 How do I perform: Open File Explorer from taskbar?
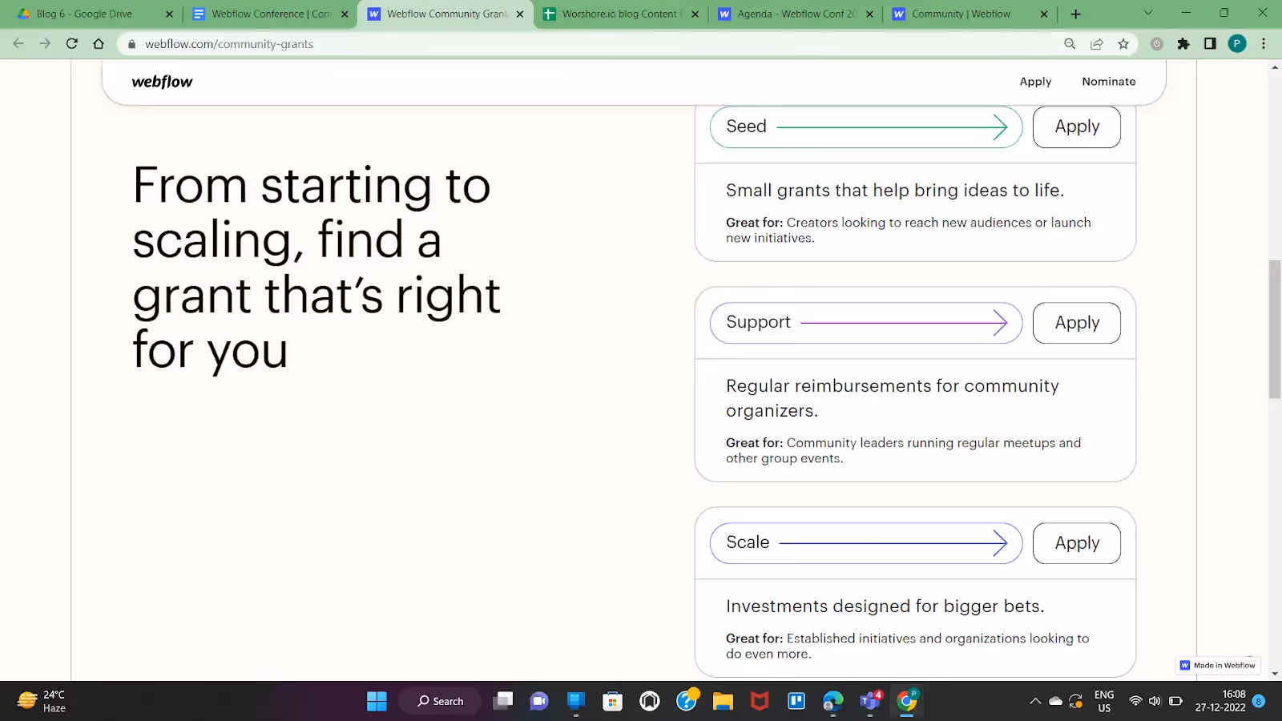[x=724, y=702]
